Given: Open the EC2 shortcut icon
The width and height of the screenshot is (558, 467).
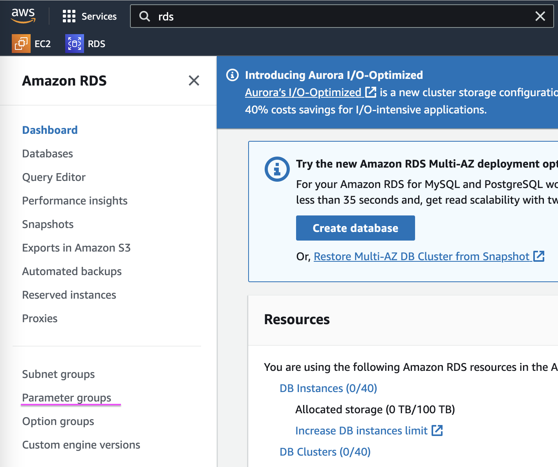Looking at the screenshot, I should pos(21,44).
